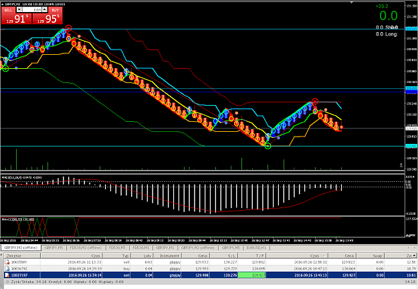
Task: Select order row 10035509
Action: [211, 262]
